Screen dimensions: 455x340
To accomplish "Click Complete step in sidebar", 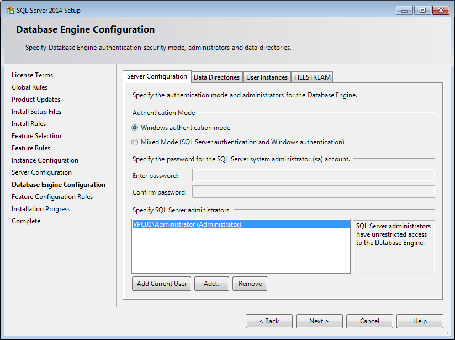I will [x=26, y=221].
